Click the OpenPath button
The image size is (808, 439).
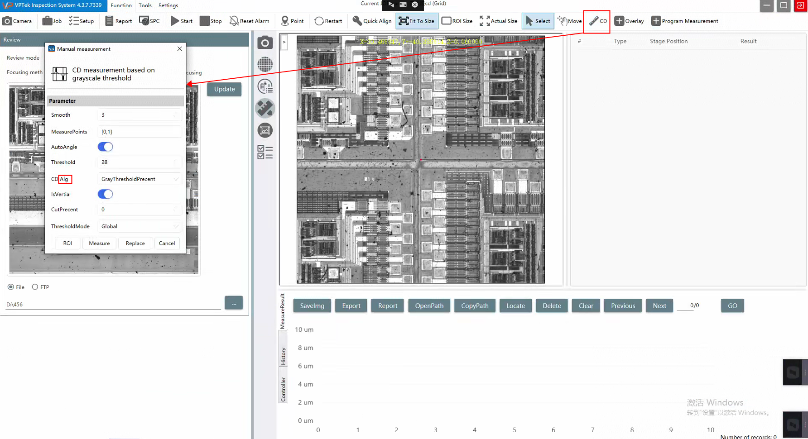click(x=429, y=306)
